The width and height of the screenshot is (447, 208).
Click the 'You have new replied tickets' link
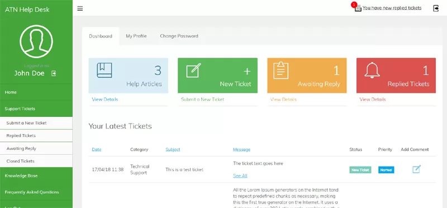pos(392,8)
